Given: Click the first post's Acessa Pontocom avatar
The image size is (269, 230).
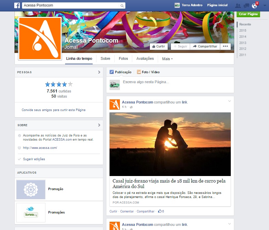Looking at the screenshot, I should (115, 105).
